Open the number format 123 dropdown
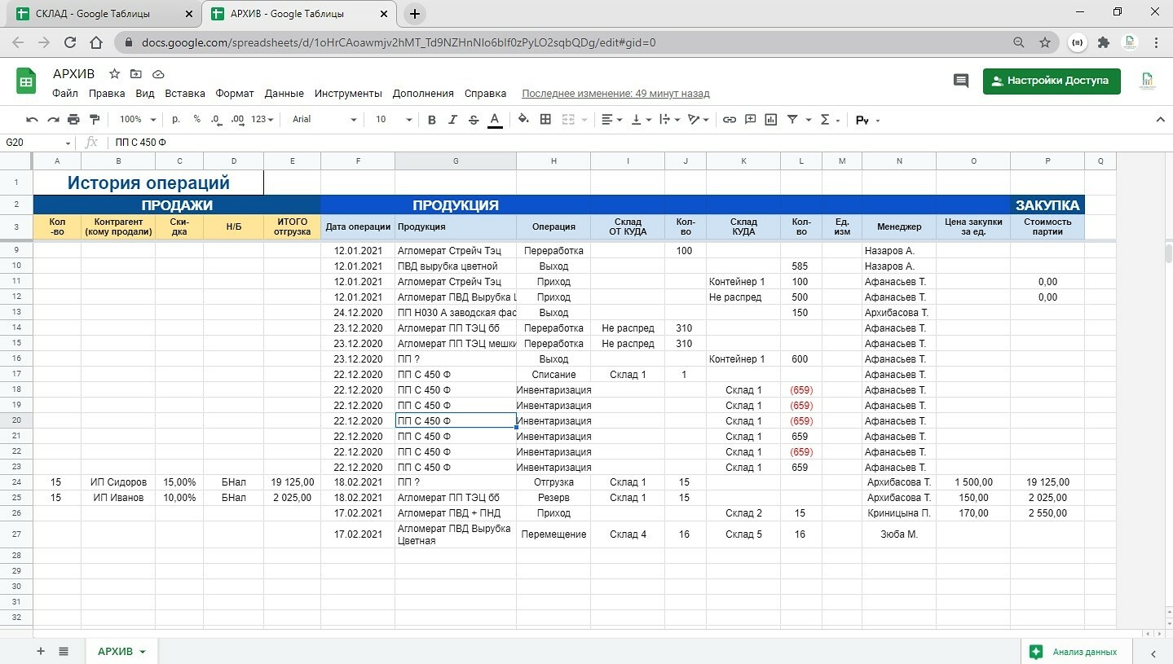 click(262, 120)
